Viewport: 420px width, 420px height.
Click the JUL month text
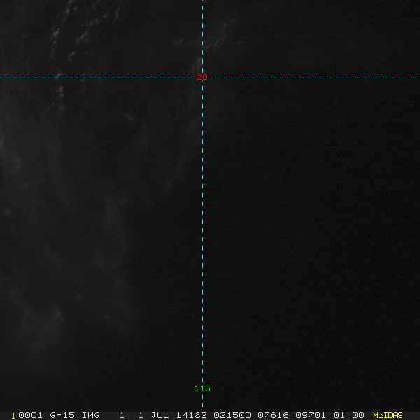[x=160, y=415]
